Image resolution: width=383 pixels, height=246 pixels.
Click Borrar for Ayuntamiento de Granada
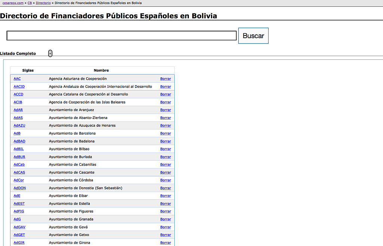tap(166, 219)
